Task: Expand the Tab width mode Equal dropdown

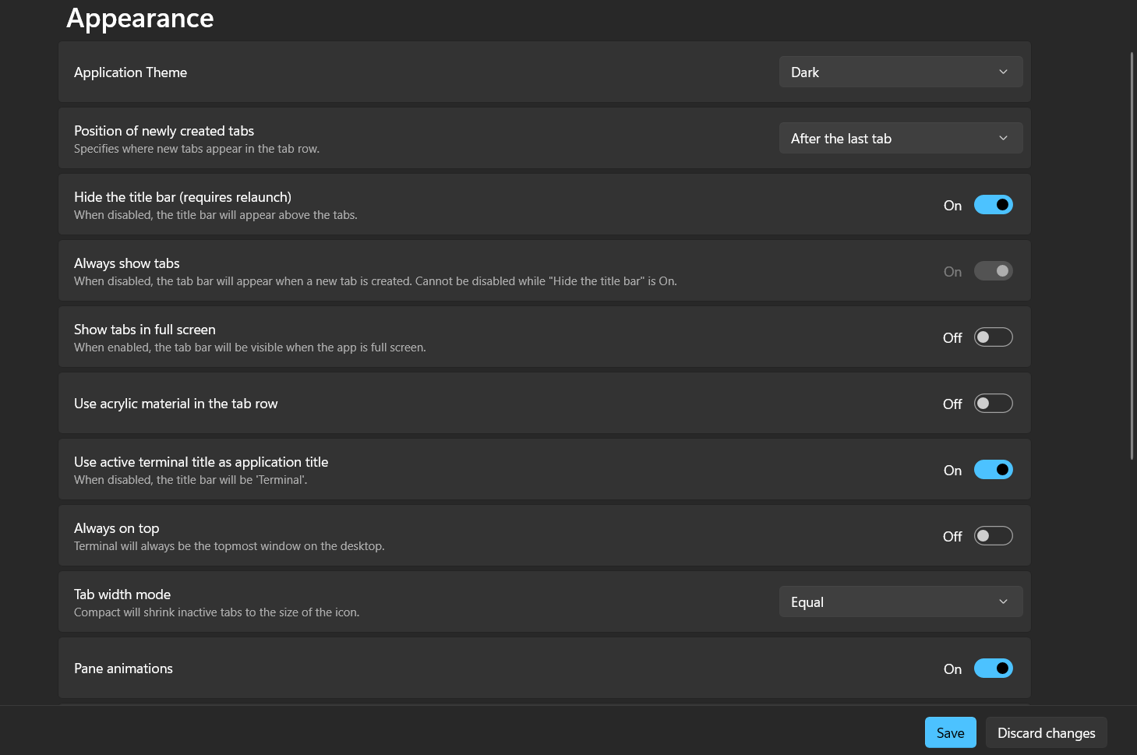Action: (901, 602)
